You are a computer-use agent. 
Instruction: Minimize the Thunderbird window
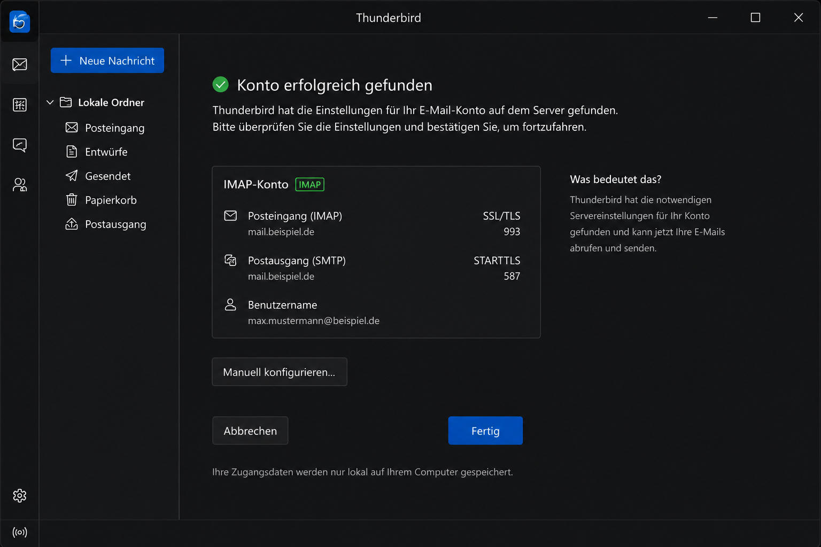click(x=712, y=18)
